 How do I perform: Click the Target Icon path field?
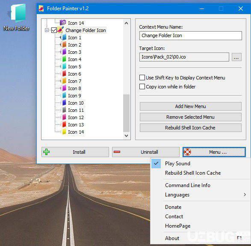[x=184, y=57]
